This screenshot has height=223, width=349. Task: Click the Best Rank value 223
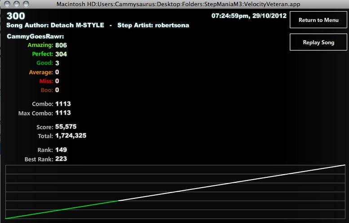click(x=61, y=159)
